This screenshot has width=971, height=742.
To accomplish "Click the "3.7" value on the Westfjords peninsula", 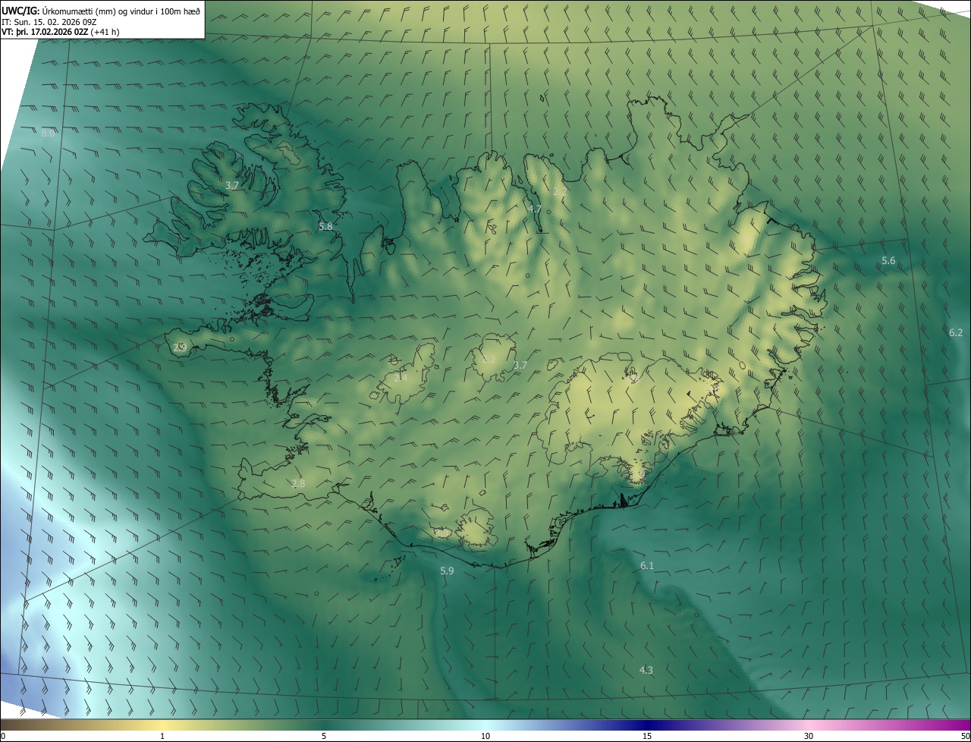I will click(x=232, y=185).
